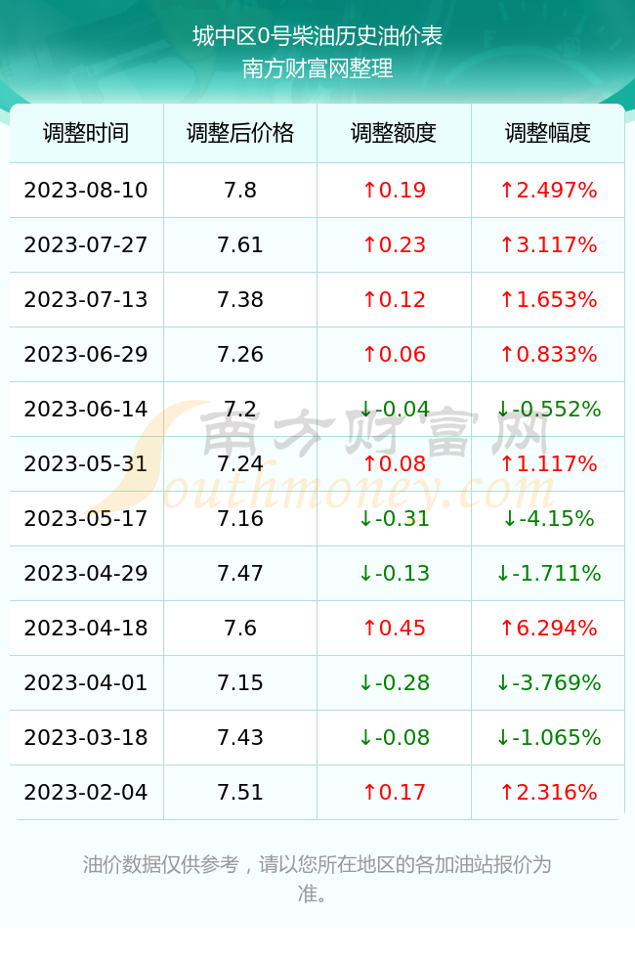Screen dimensions: 635x958
Task: Click the ↓-1.711% percentage cell
Action: pos(548,573)
